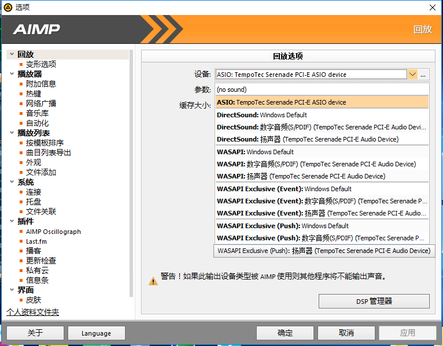
Task: Open 变形选项 settings page
Action: point(41,64)
